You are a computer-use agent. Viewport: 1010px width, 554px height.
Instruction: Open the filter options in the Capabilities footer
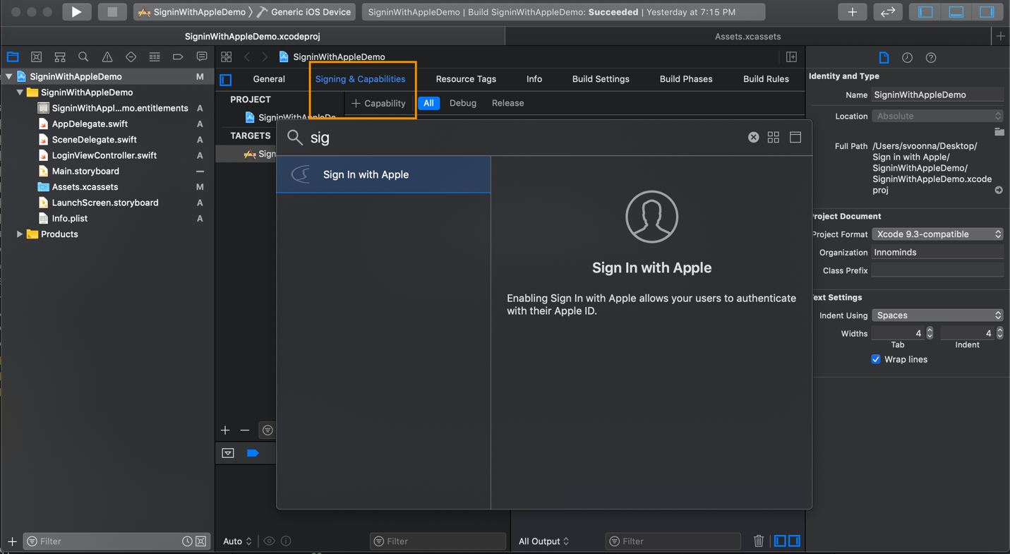click(x=267, y=430)
